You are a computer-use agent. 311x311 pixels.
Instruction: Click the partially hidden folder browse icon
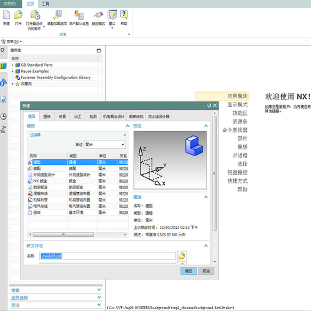(x=182, y=264)
